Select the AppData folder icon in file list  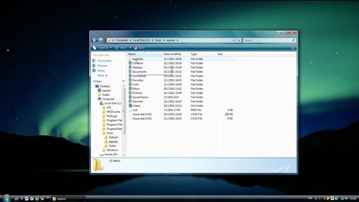click(x=130, y=59)
